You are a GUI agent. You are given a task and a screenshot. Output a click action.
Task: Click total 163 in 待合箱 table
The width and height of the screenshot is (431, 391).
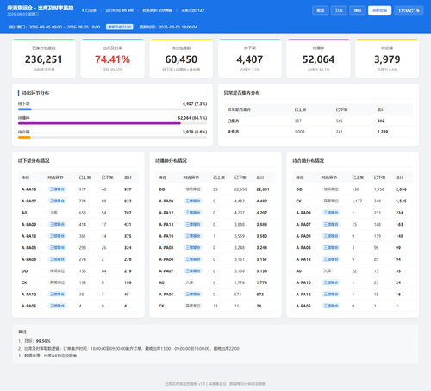pyautogui.click(x=399, y=225)
